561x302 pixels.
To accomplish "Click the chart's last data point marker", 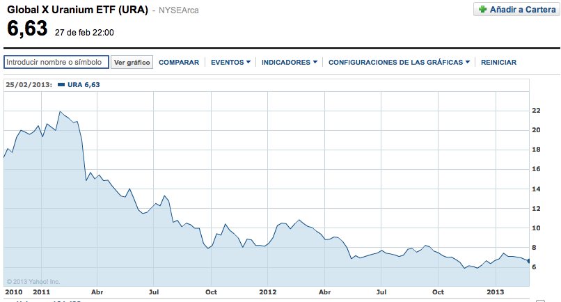I will pyautogui.click(x=528, y=261).
